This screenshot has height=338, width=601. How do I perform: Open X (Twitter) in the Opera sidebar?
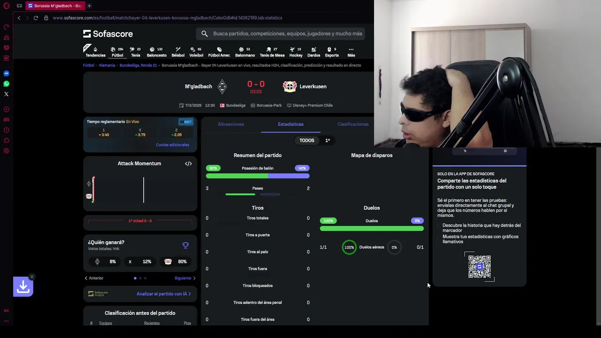point(7,94)
